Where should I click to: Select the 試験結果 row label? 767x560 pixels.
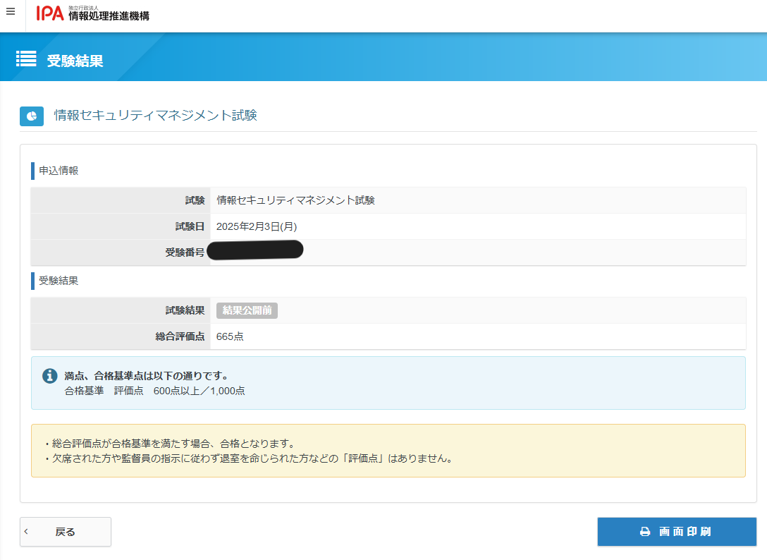click(186, 310)
